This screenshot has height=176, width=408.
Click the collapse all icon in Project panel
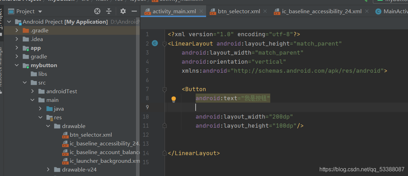coord(109,11)
